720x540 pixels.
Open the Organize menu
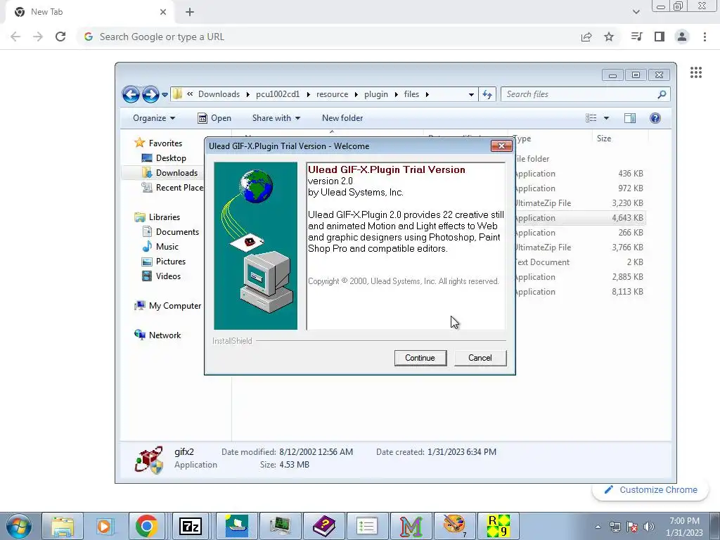154,118
